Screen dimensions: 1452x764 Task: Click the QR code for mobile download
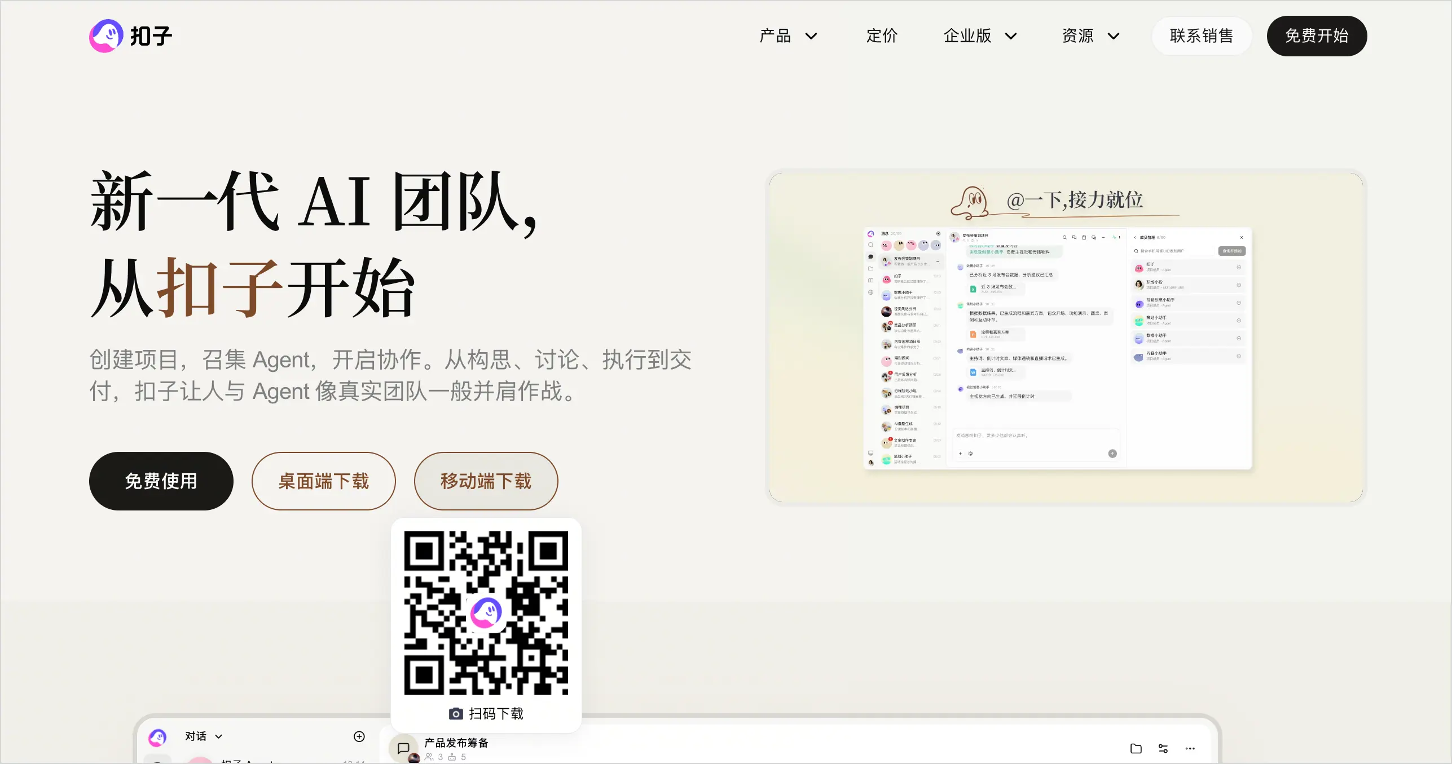(x=486, y=612)
